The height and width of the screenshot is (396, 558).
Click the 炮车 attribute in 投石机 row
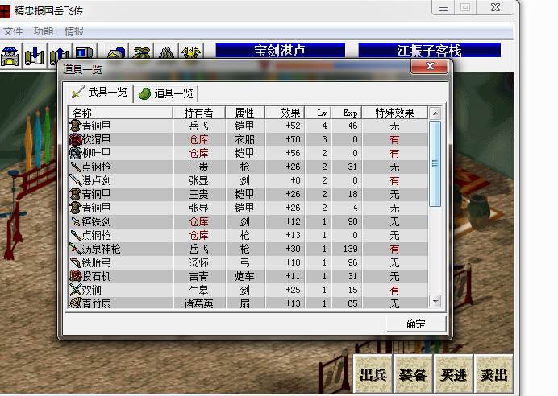[244, 276]
